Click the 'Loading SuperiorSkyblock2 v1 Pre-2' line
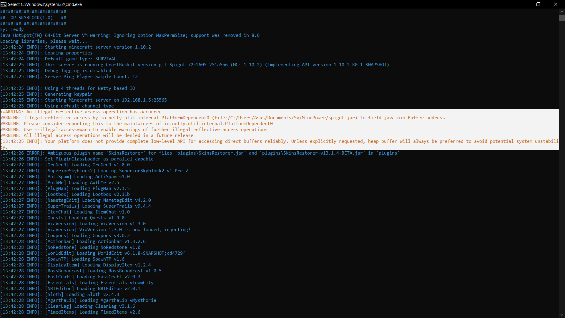This screenshot has width=565, height=318. pyautogui.click(x=117, y=171)
